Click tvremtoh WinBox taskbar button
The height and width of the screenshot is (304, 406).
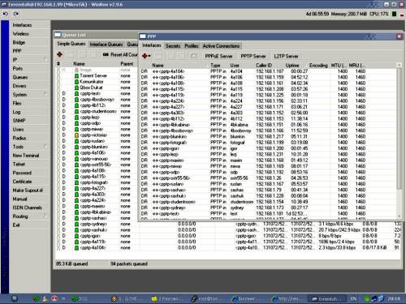point(326,298)
